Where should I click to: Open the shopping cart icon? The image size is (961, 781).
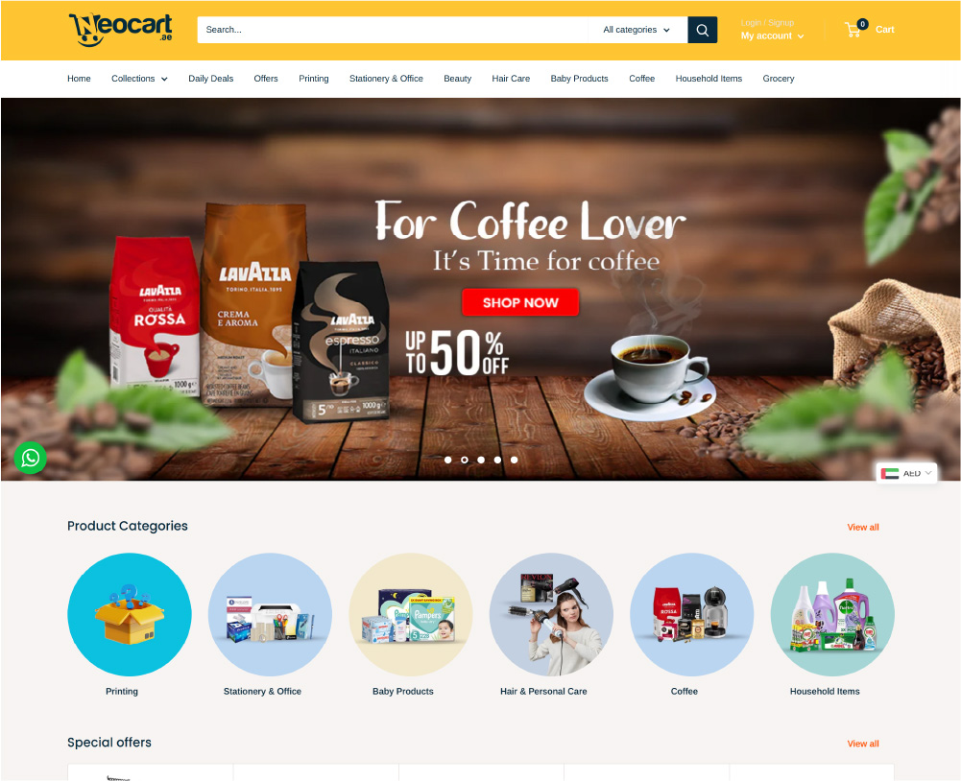pos(853,30)
